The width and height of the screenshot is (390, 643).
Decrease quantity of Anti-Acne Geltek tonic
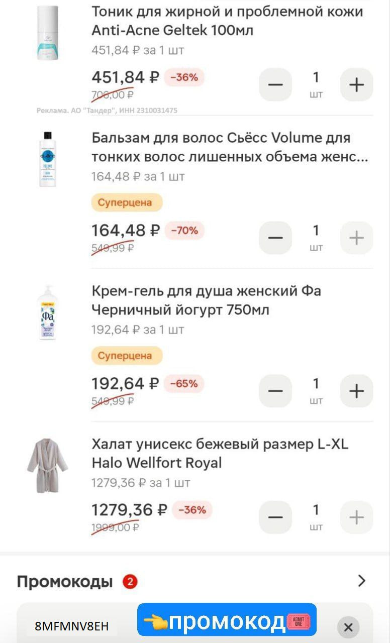point(275,85)
